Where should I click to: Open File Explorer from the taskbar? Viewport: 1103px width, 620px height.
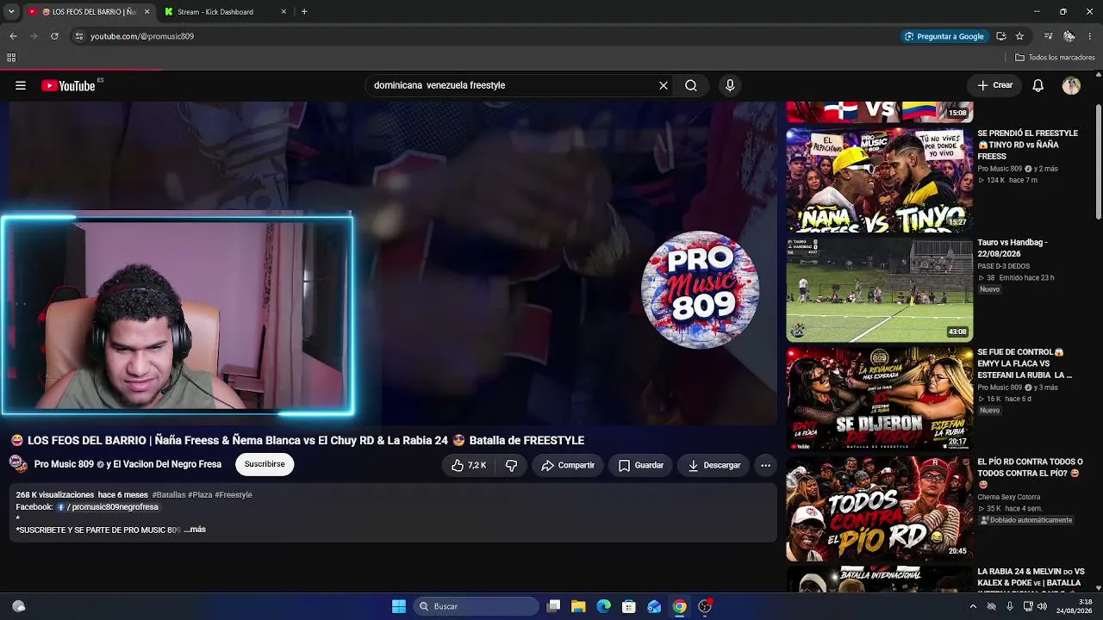[x=578, y=606]
